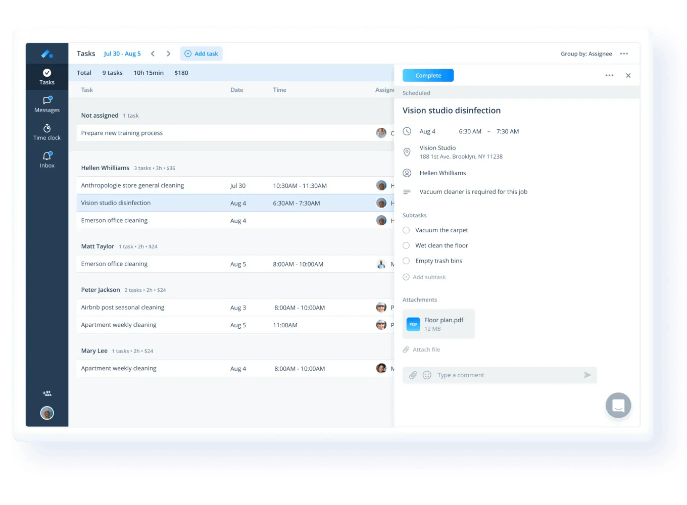
Task: Open the Floor plan.pdf attachment
Action: pos(438,324)
